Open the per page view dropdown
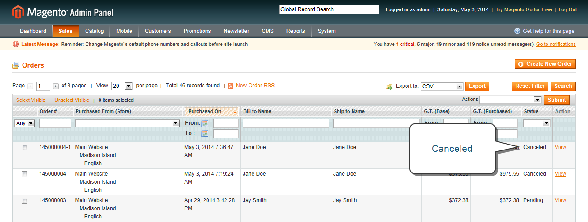The width and height of the screenshot is (588, 222). tap(122, 86)
